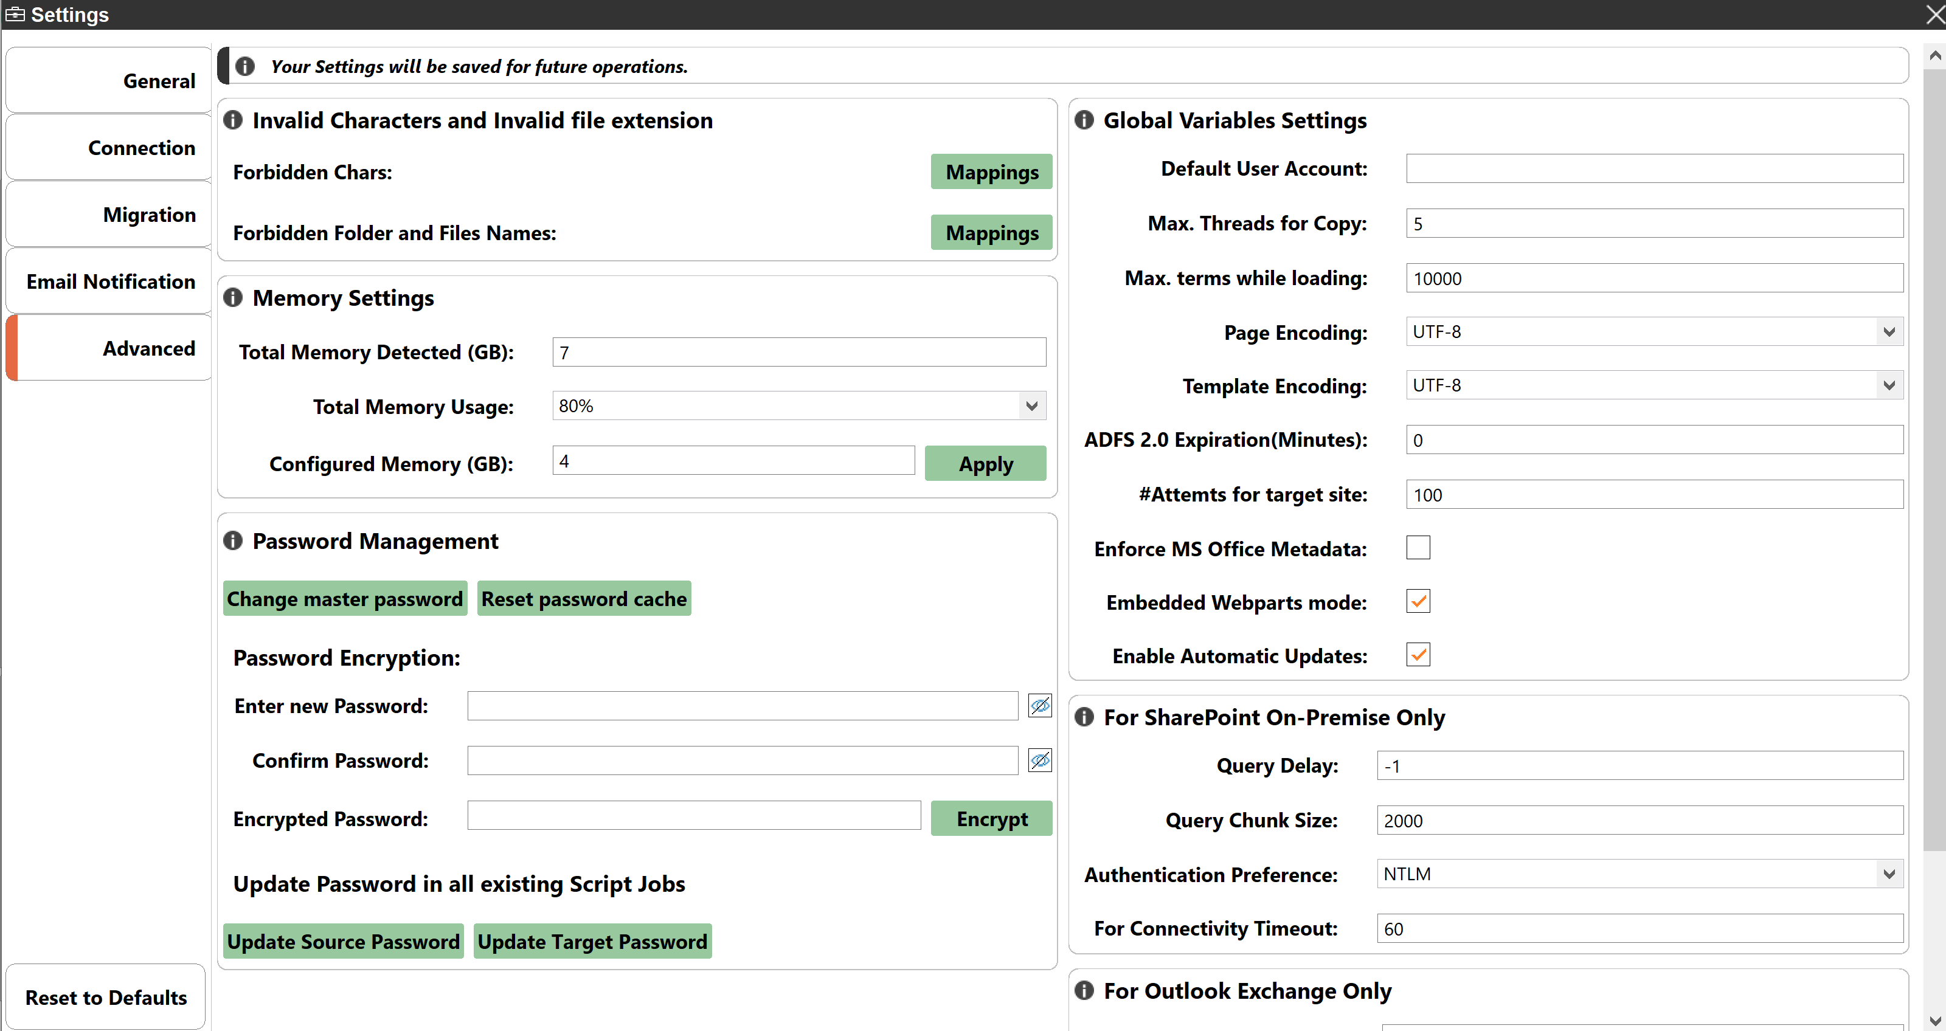
Task: Toggle the Enforce MS Office Metadata checkbox
Action: tap(1417, 547)
